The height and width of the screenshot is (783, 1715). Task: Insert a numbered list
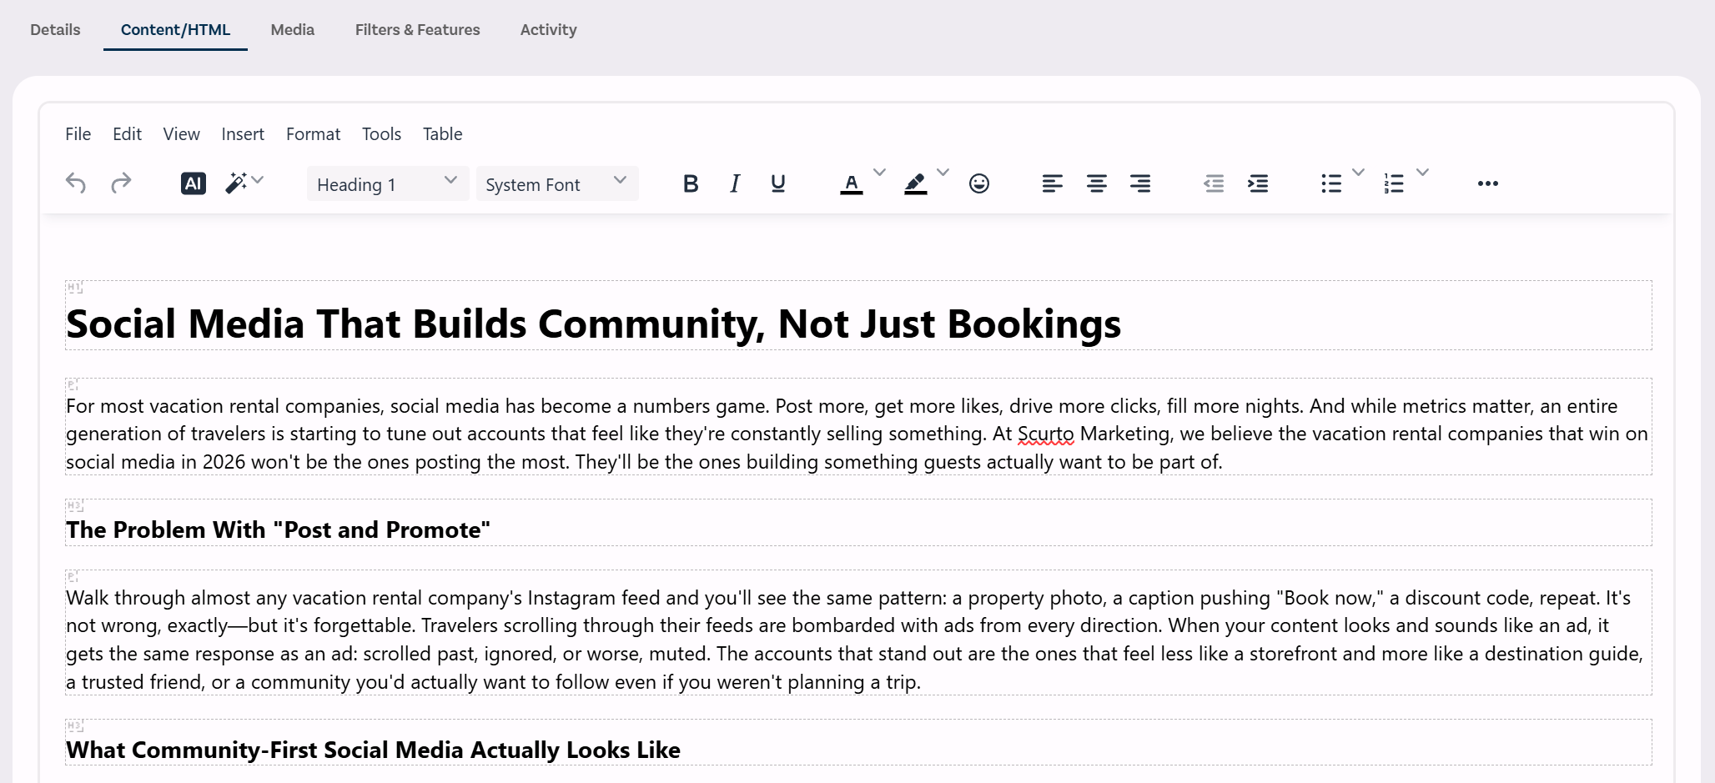pos(1394,183)
